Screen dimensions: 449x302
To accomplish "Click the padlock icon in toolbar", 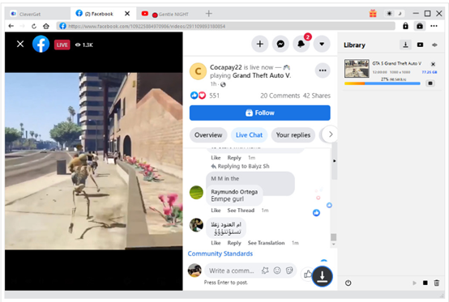I will click(x=405, y=26).
